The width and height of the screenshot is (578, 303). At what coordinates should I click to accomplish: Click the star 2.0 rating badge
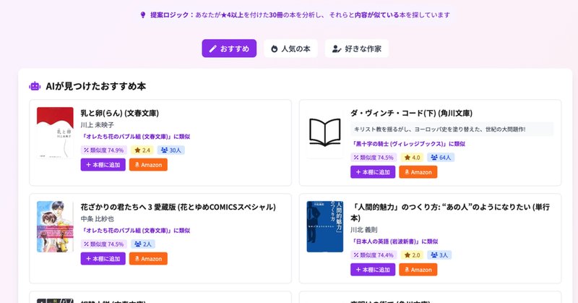(412, 255)
